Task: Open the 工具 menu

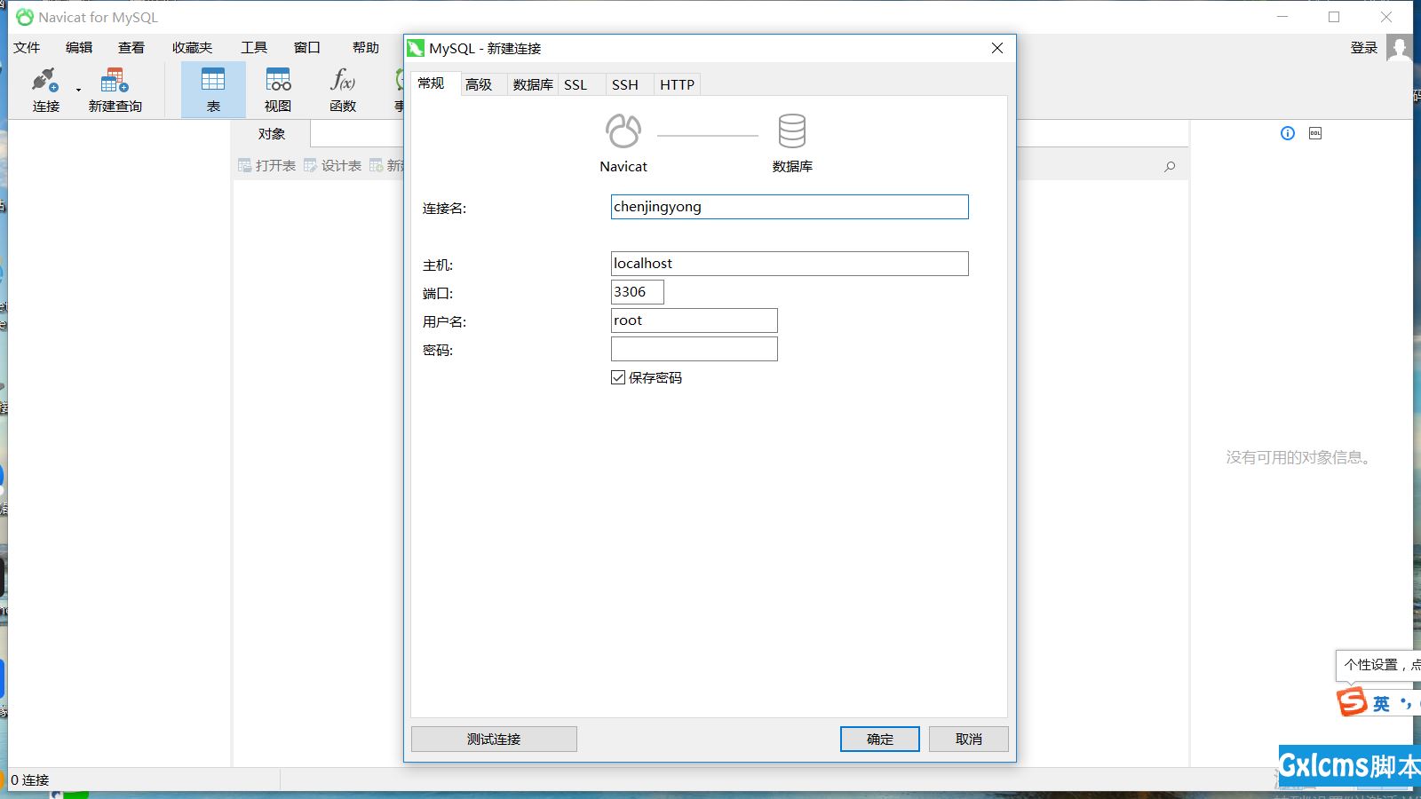Action: (x=254, y=48)
